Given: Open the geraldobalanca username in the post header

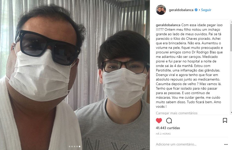Looking at the screenshot, I should (181, 10).
